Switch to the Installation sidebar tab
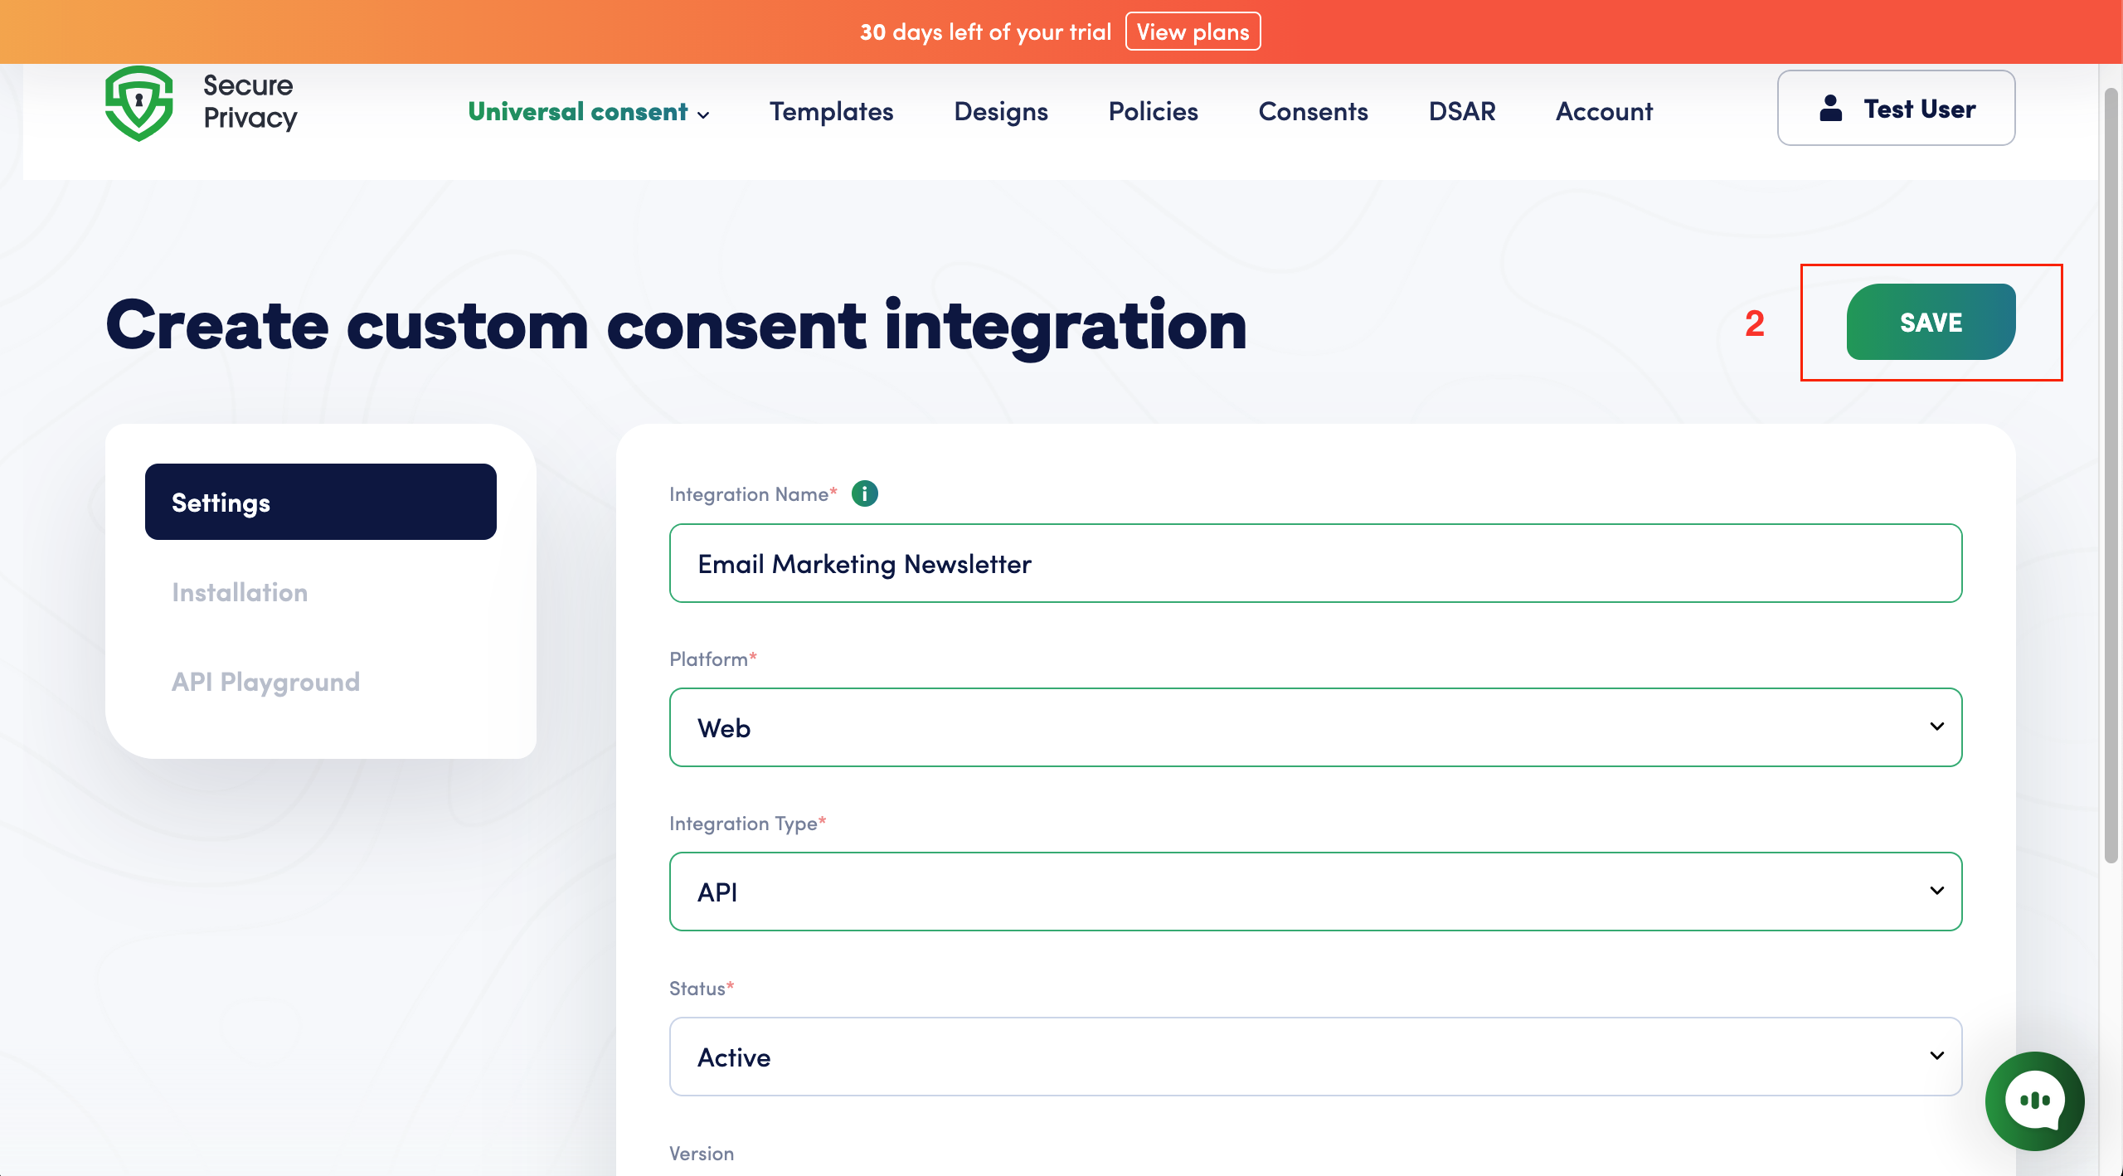 click(240, 592)
